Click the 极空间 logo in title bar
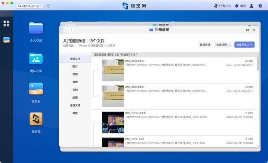 click(134, 6)
